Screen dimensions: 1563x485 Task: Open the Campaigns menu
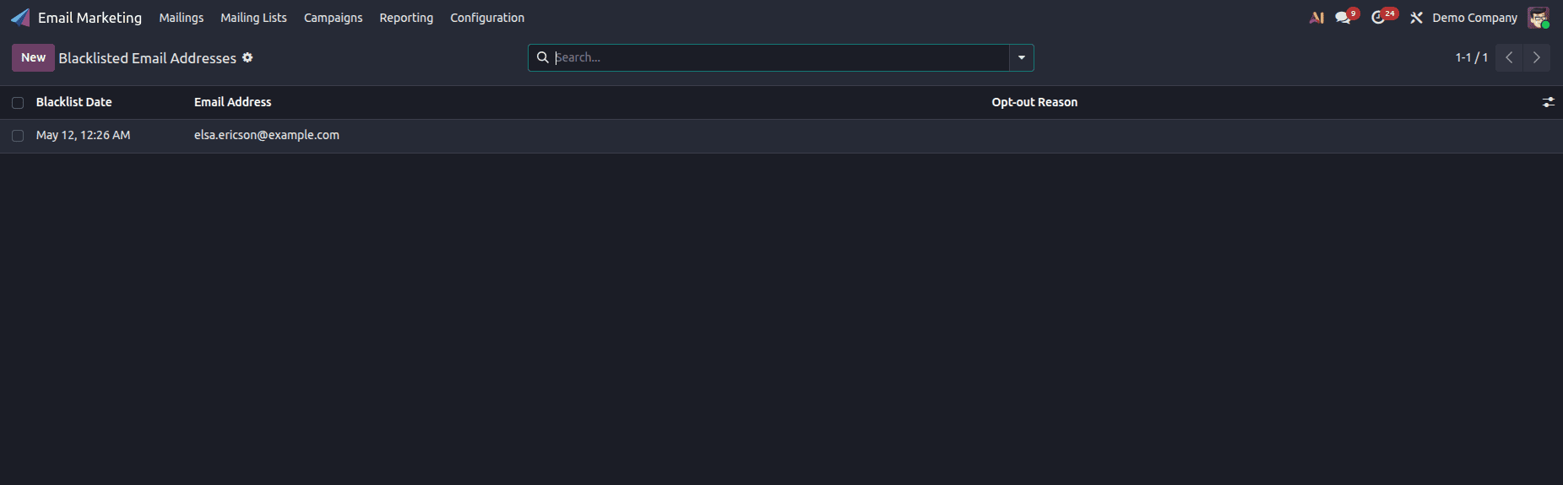[333, 18]
